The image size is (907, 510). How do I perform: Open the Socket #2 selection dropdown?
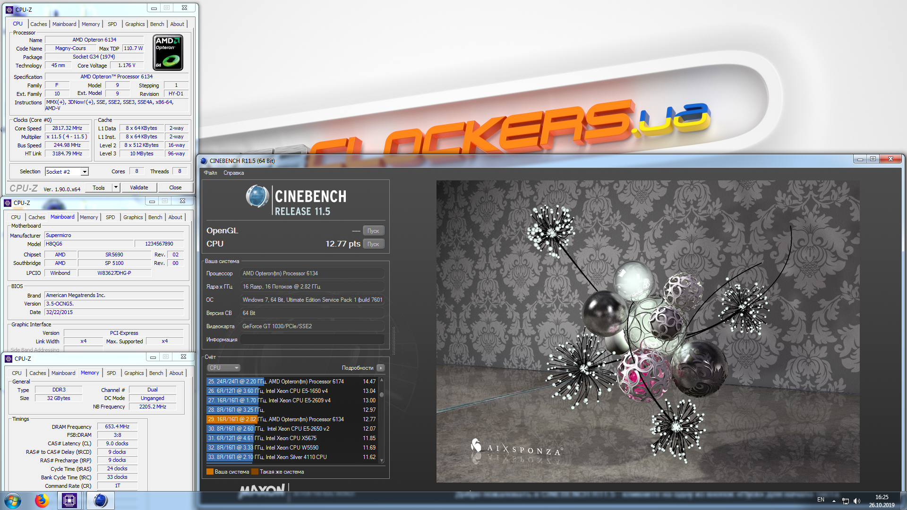[x=85, y=172]
